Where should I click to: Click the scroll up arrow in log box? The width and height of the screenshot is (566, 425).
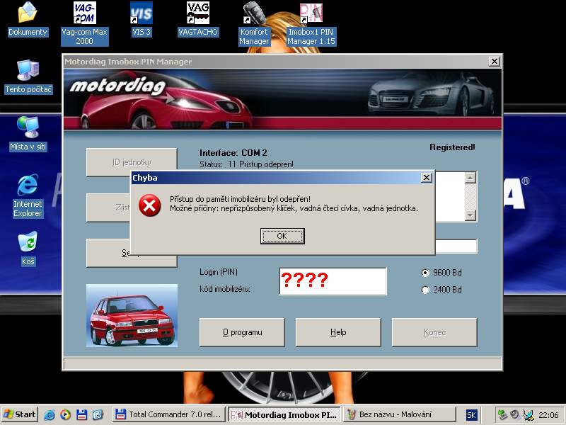(x=470, y=178)
